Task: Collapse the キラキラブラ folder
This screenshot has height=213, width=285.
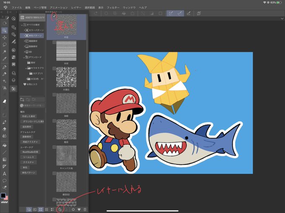Action: click(26, 68)
